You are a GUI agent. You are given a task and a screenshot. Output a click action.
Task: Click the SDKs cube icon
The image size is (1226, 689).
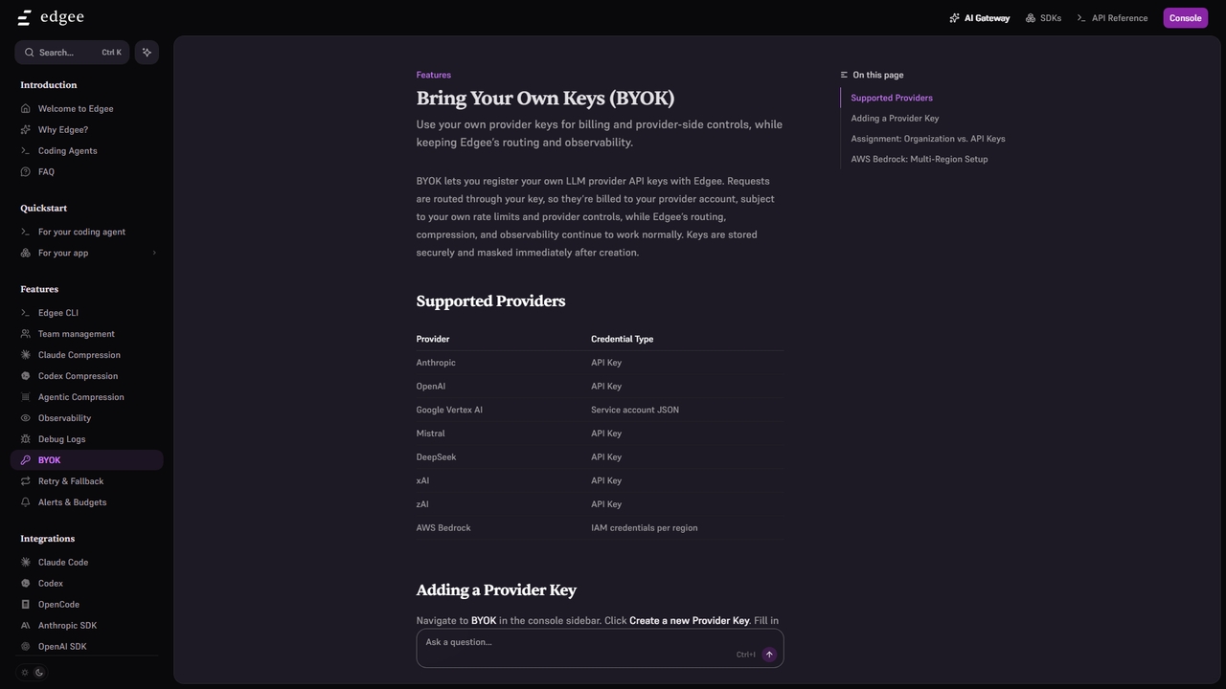point(1031,18)
